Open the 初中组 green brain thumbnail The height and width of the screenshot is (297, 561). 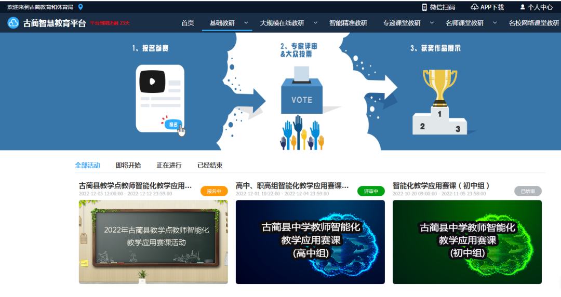click(x=467, y=242)
